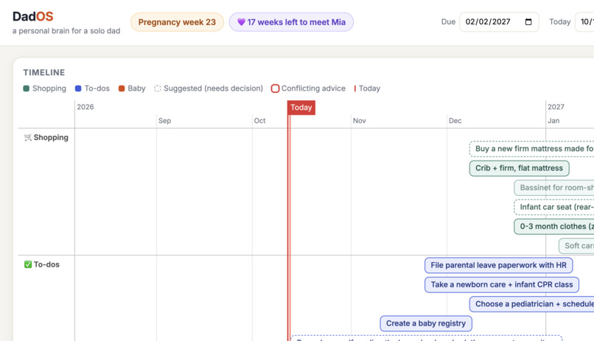Click the Today date input field
Viewport: 594px width, 341px height.
pos(584,22)
